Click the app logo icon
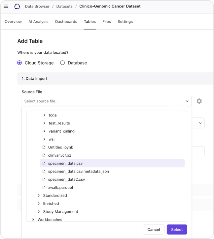This screenshot has width=214, height=239. point(17,6)
